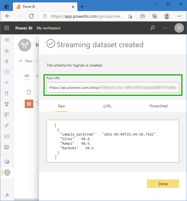Click the browser address bar URL
Image resolution: width=187 pixels, height=201 pixels.
87,16
